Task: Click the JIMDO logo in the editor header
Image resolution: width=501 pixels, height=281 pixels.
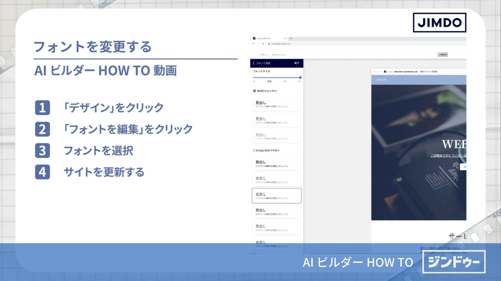Action: pos(443,55)
